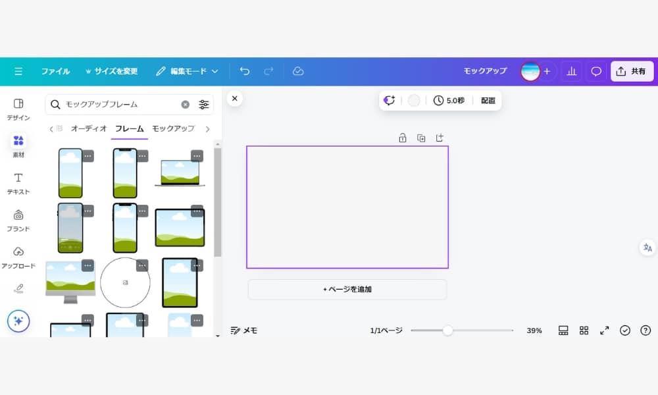Open the ファイル menu
Screen dimensions: 658x395
click(x=55, y=71)
